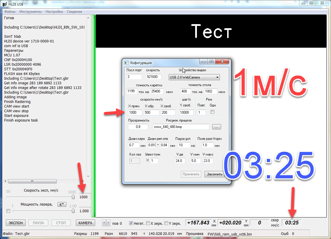Click the Повт. repeat field
This screenshot has width=331, height=239.
pos(201,113)
